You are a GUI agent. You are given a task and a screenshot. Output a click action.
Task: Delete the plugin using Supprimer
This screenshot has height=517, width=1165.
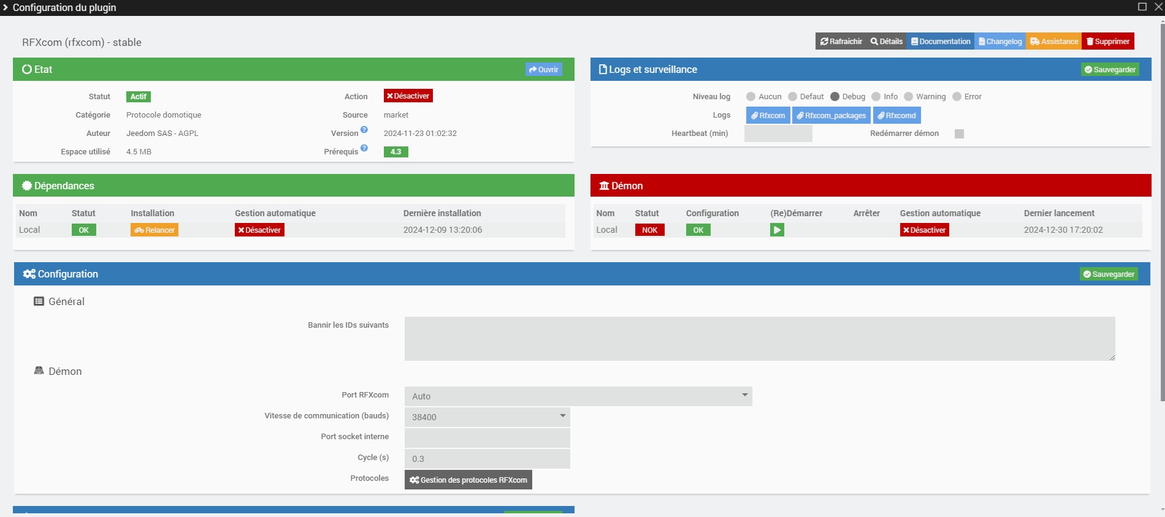point(1108,42)
